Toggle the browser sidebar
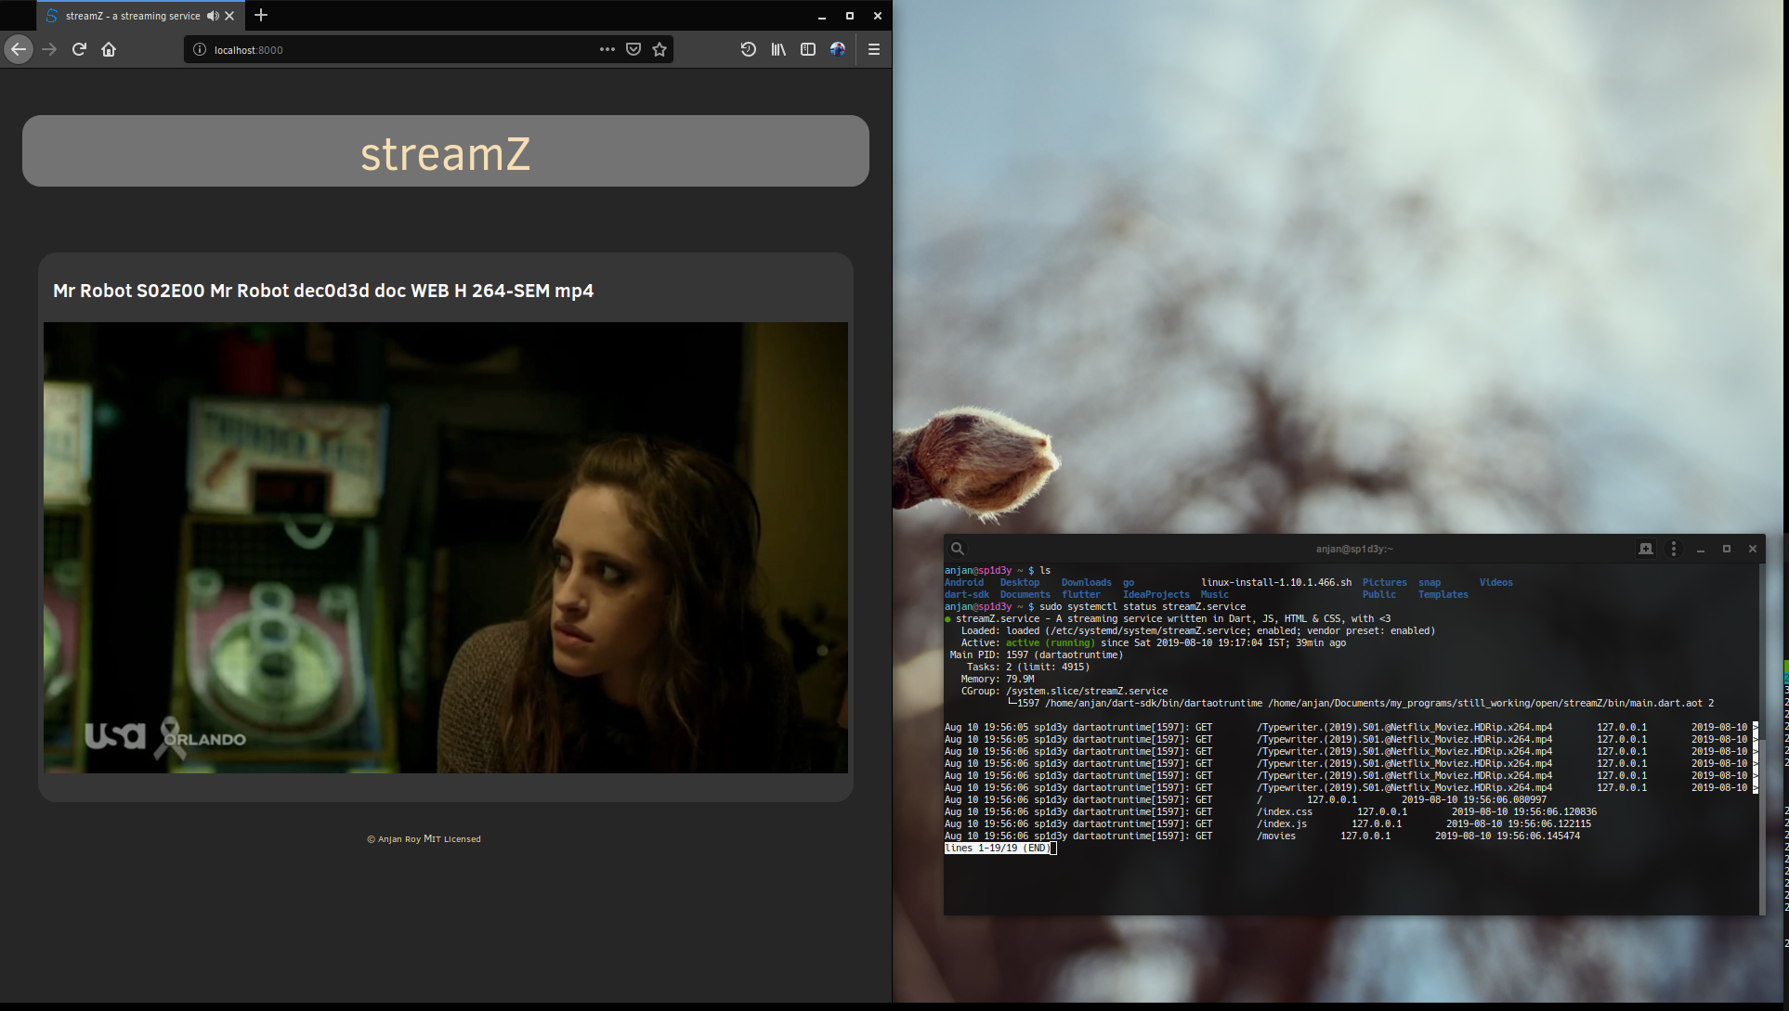Image resolution: width=1789 pixels, height=1011 pixels. pyautogui.click(x=808, y=49)
